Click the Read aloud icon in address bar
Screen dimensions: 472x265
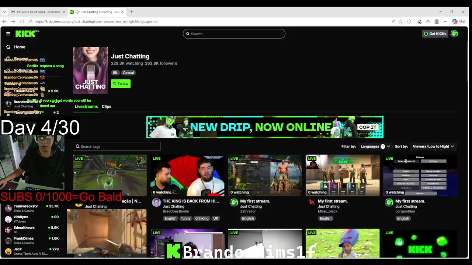pyautogui.click(x=393, y=21)
